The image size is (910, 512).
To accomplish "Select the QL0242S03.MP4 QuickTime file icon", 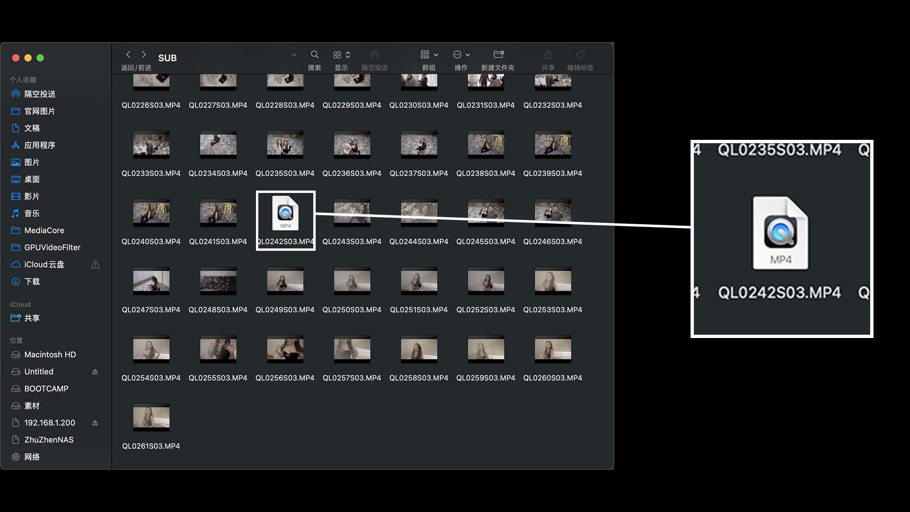I will point(285,213).
